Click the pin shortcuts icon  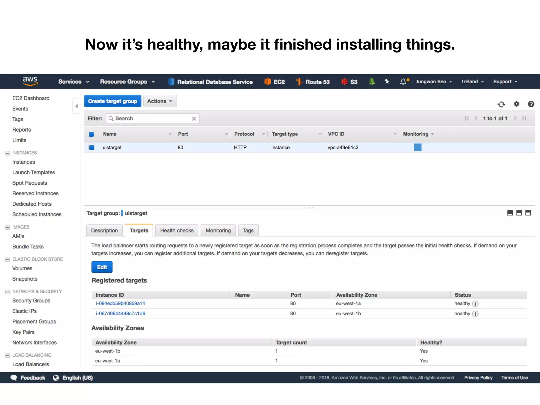point(387,81)
